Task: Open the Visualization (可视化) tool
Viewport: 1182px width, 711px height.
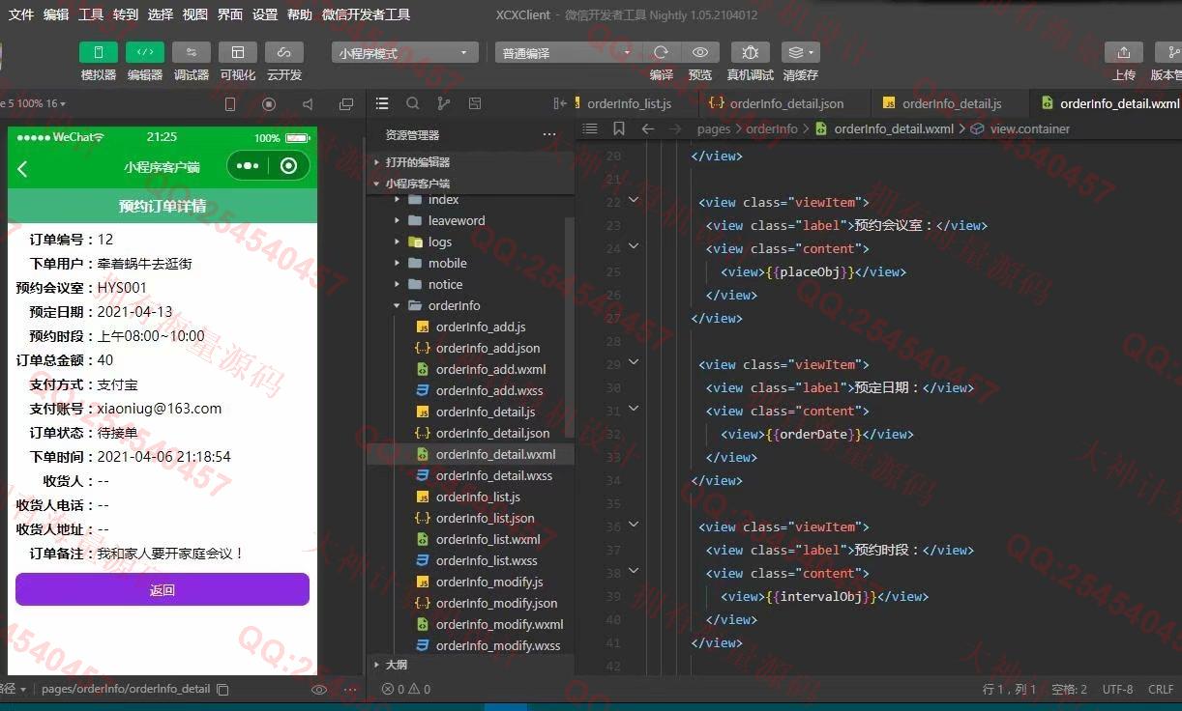Action: click(x=237, y=52)
